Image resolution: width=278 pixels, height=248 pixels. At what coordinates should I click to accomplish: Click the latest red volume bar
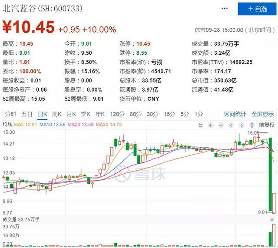pyautogui.click(x=274, y=235)
